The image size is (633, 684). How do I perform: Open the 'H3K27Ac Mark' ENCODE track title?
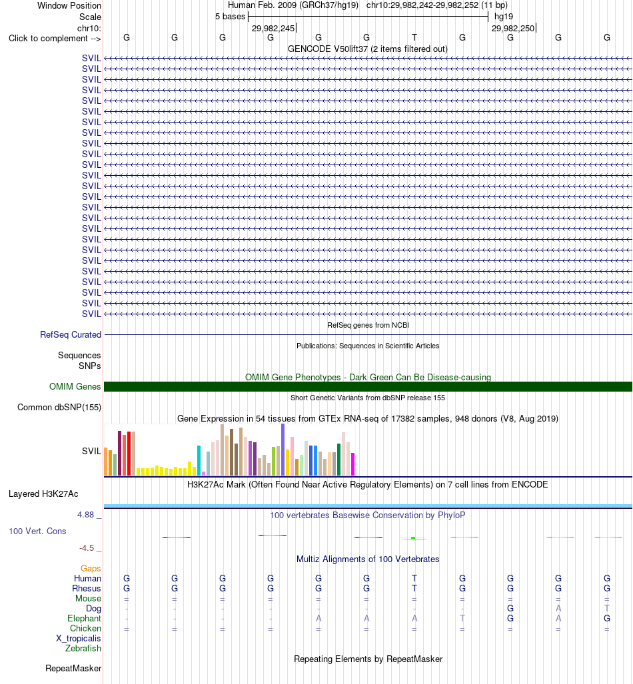tap(368, 484)
